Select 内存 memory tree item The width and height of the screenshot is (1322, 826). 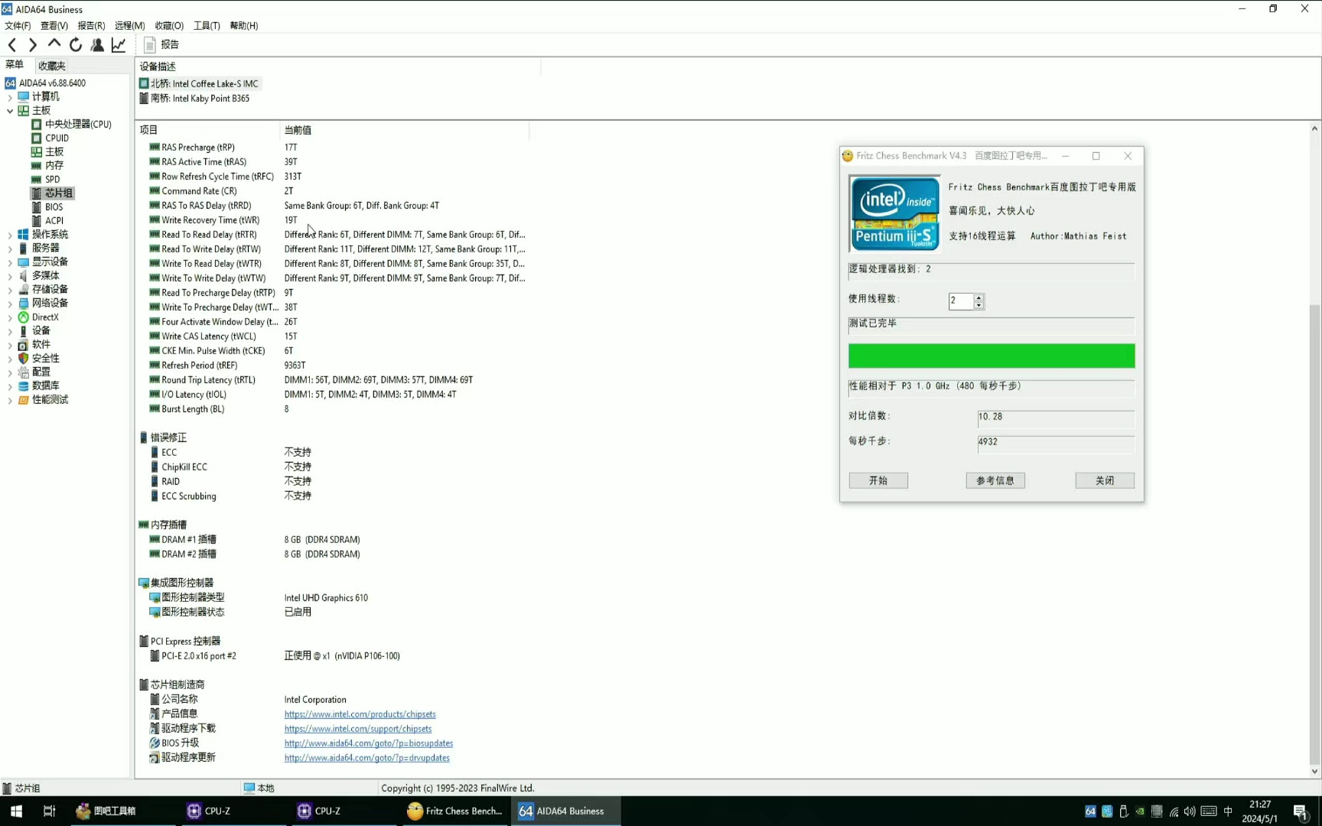[54, 165]
